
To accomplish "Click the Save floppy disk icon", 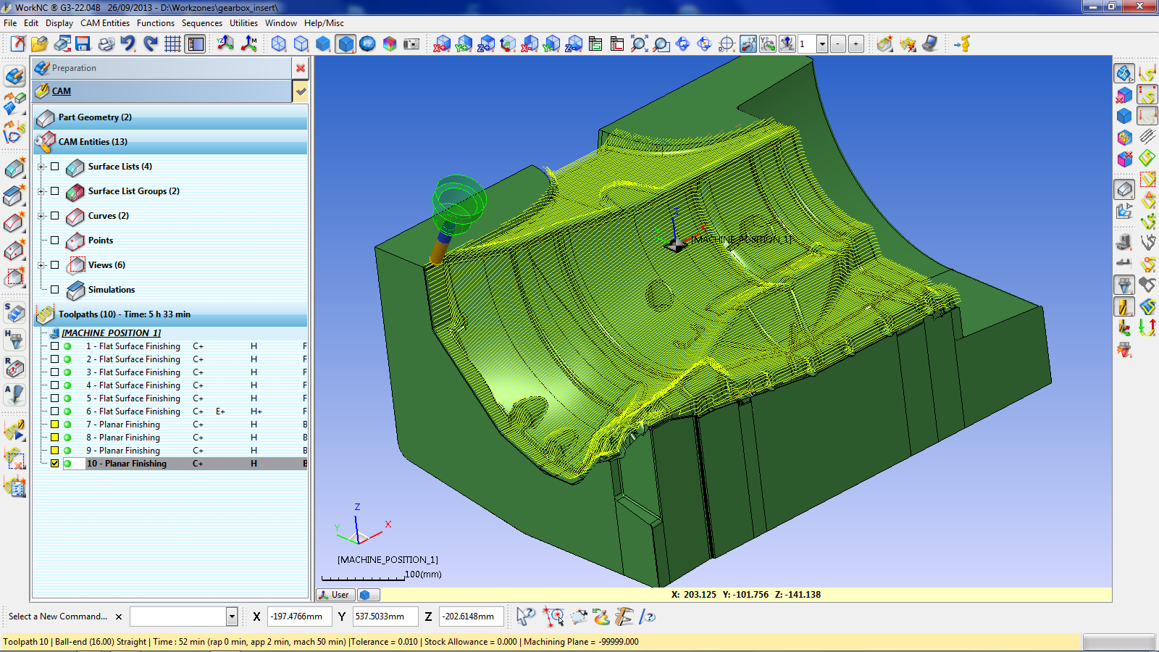I will (x=83, y=44).
